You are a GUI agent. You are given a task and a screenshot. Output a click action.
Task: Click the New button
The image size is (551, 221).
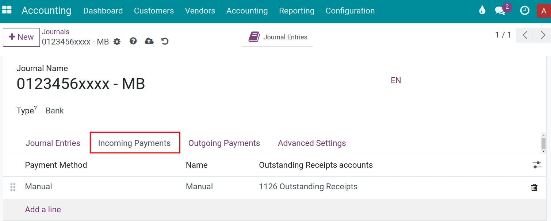[x=21, y=37]
